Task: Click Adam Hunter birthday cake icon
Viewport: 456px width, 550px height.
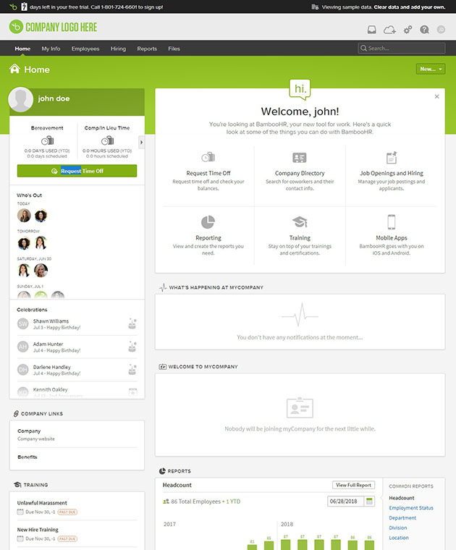Action: coord(132,347)
